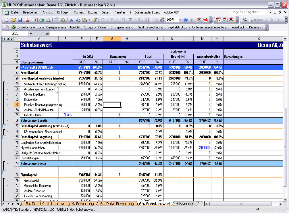Convert to PDF and email with the envelope icon
This screenshot has height=213, width=289.
(x=225, y=20)
